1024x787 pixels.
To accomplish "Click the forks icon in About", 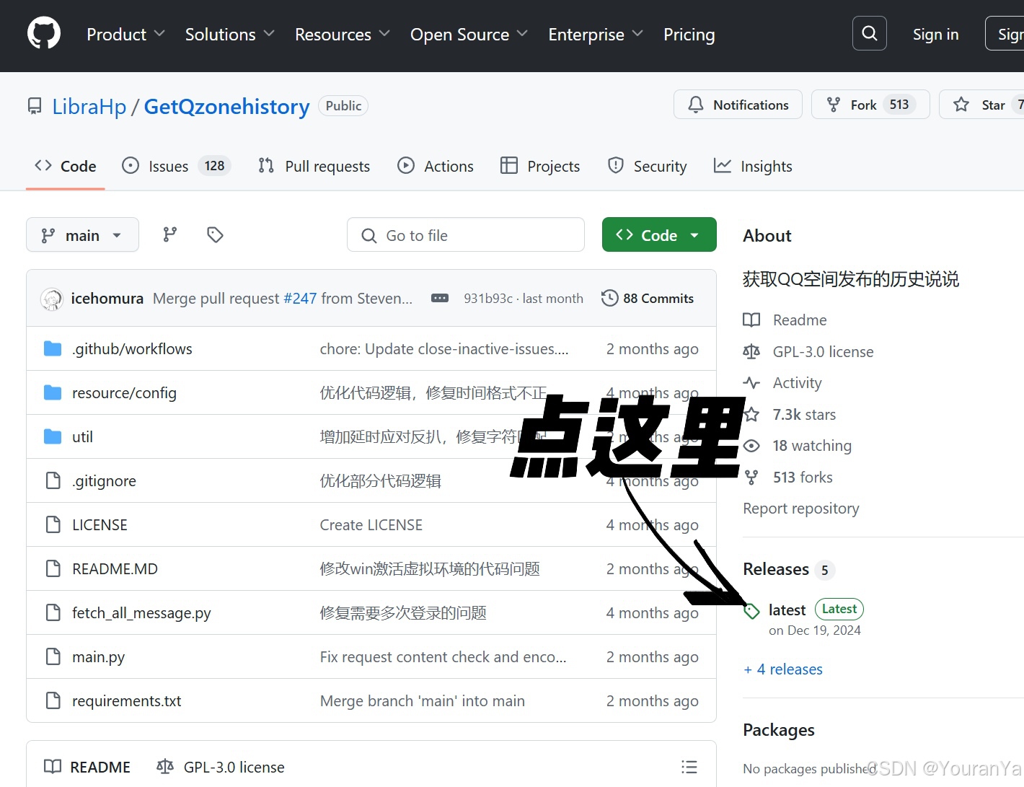I will point(751,478).
